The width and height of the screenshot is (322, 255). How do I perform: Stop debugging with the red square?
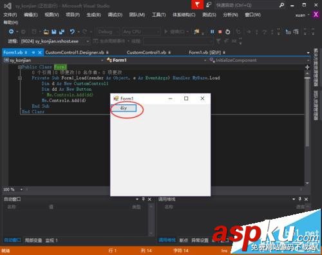pos(220,32)
